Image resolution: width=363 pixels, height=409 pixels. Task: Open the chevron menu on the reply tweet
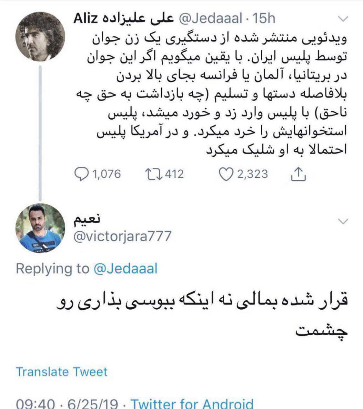pyautogui.click(x=343, y=221)
